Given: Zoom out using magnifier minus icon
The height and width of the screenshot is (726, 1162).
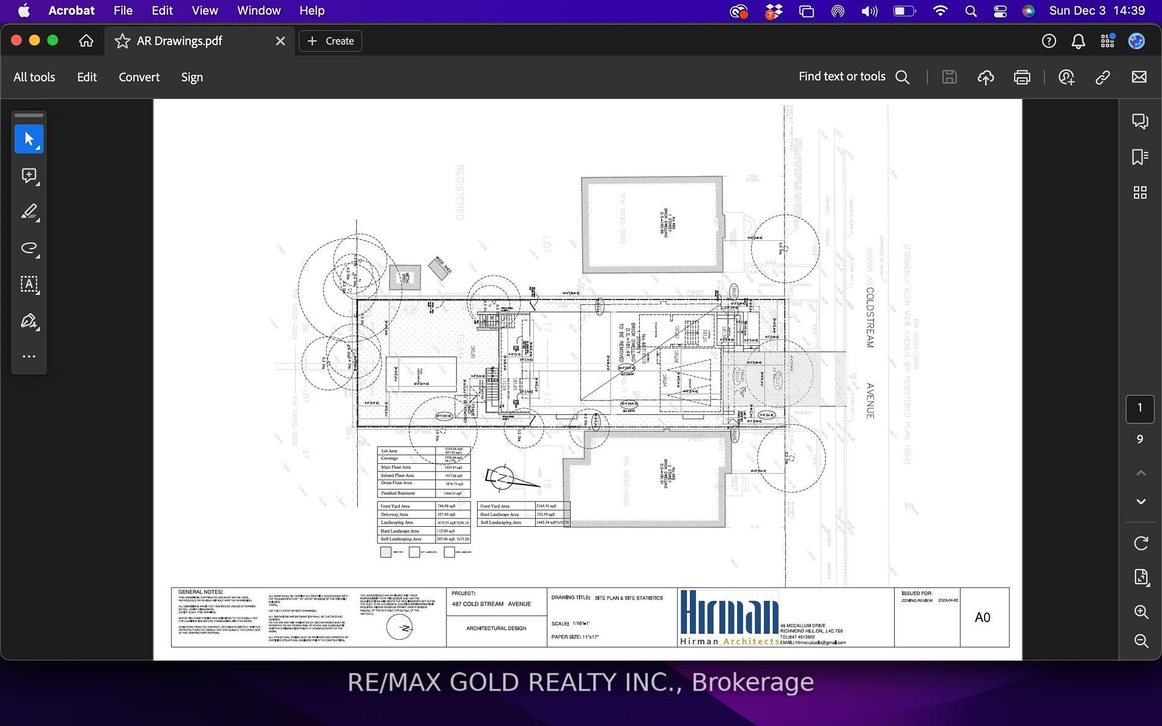Looking at the screenshot, I should point(1141,640).
